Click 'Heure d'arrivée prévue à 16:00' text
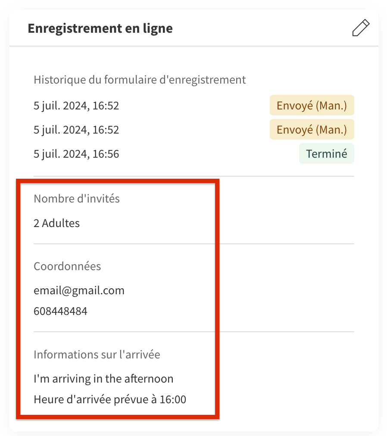387x436 pixels. click(110, 399)
